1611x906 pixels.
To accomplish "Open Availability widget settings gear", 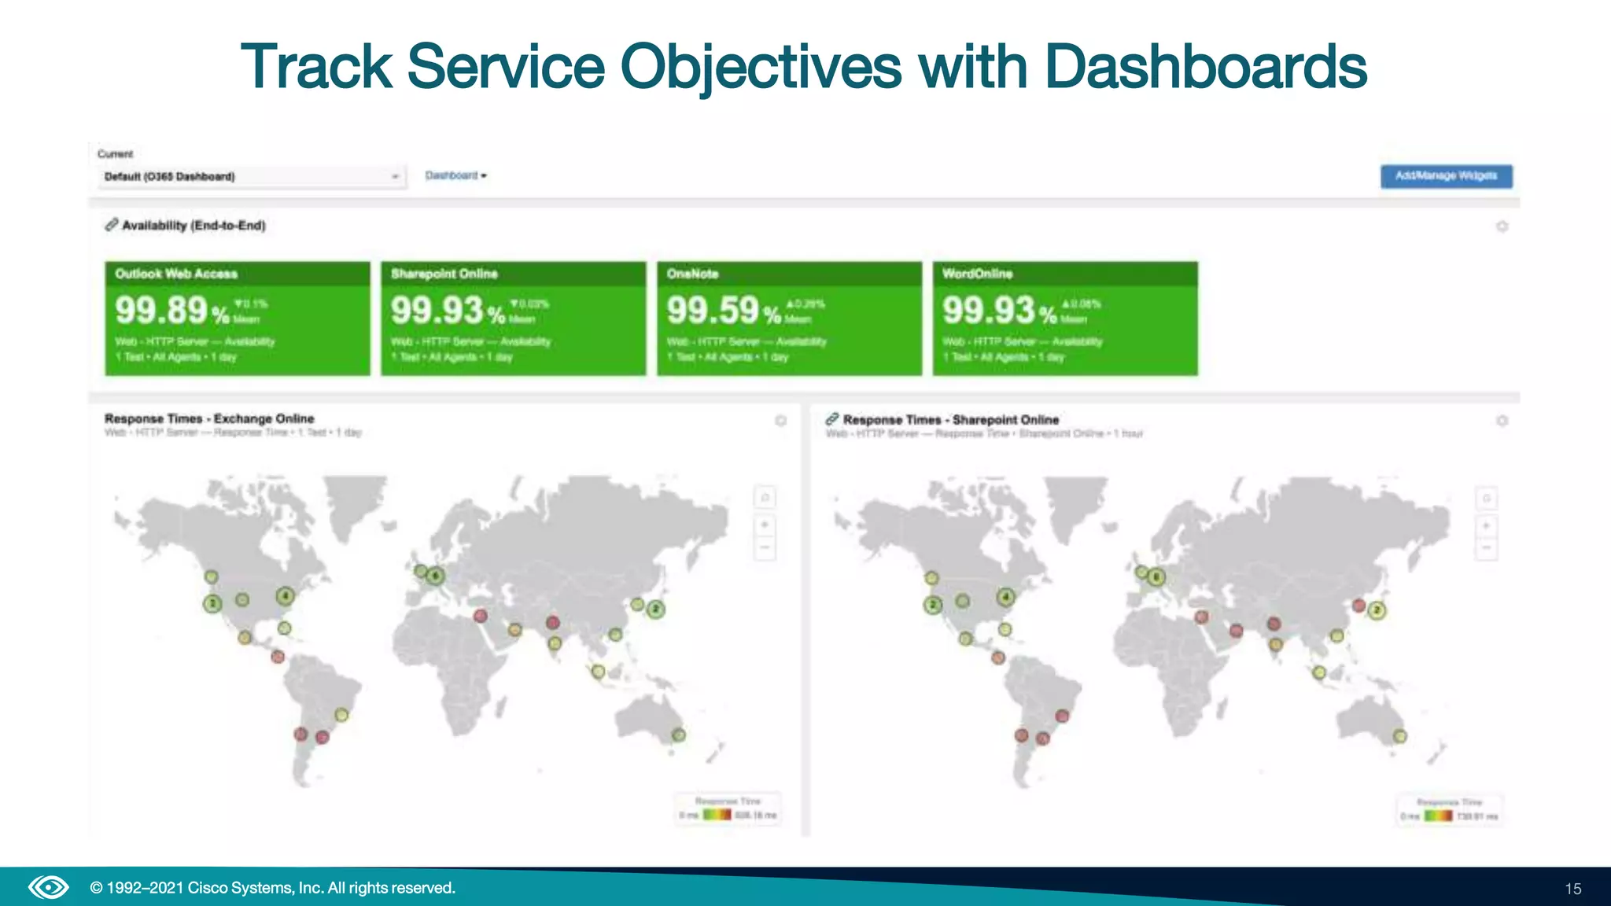I will pyautogui.click(x=1502, y=226).
